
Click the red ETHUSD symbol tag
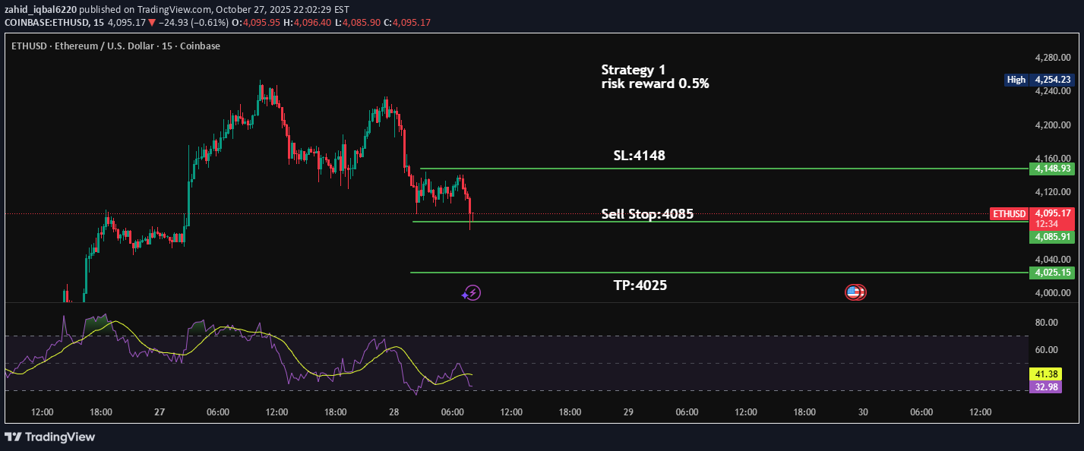coord(1009,214)
